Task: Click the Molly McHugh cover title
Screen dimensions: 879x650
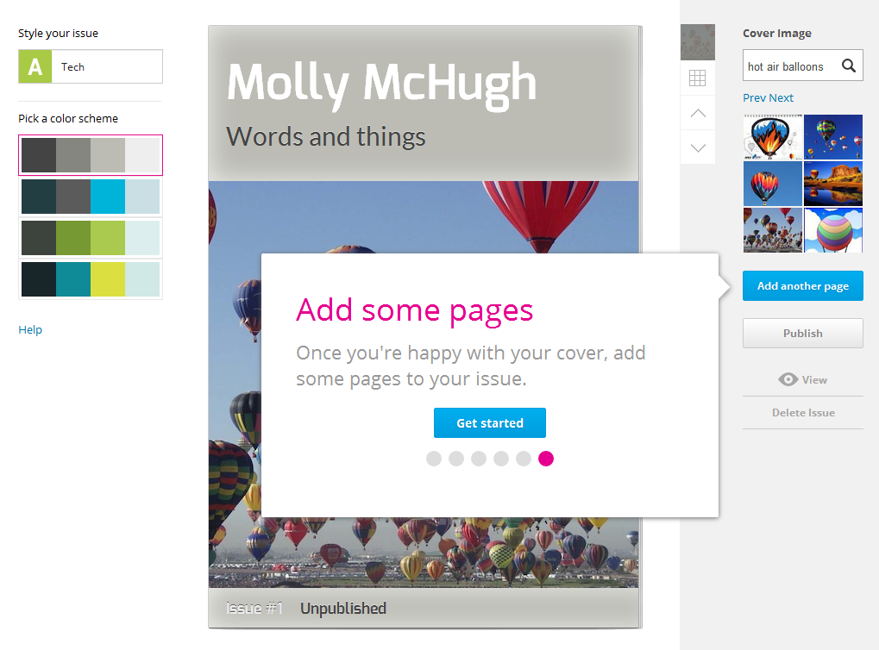Action: coord(381,84)
